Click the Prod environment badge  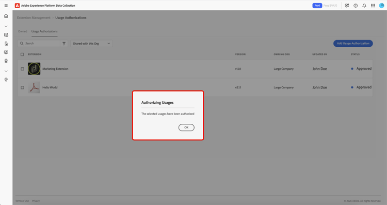[x=317, y=6]
